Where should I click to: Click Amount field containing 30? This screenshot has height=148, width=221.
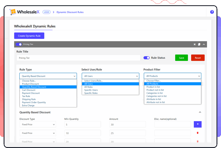(128, 124)
